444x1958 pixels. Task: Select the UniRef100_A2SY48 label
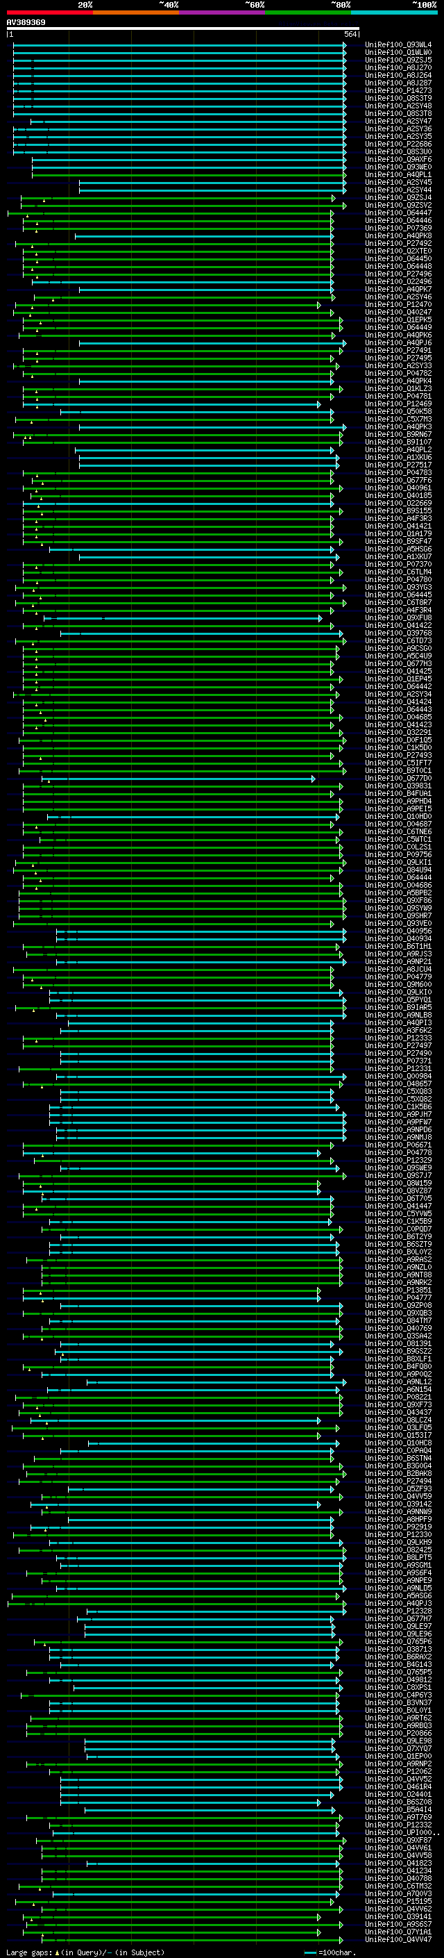point(398,106)
